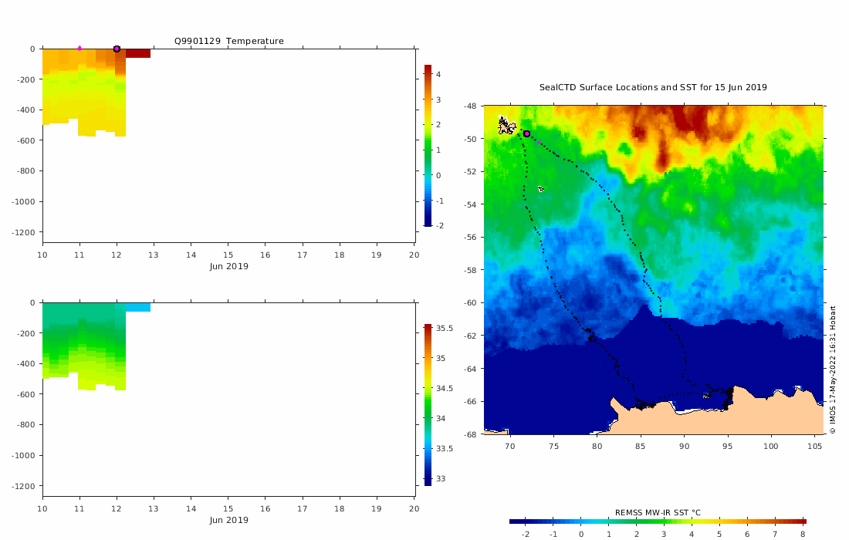This screenshot has height=540, width=849.
Task: Click the '34.5' tick on salinity colorbar
Action: [x=445, y=389]
